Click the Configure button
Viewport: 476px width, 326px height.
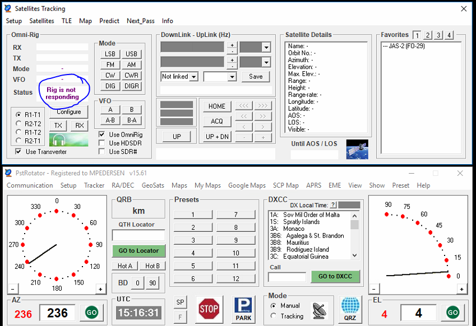coord(68,112)
